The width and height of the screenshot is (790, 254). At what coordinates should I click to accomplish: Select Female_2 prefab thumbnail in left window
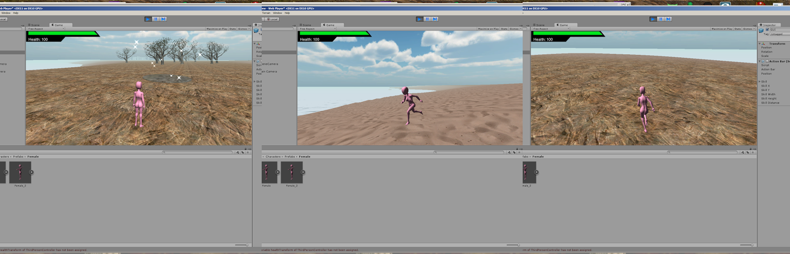(x=20, y=172)
